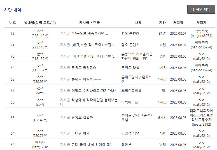Click reason 초월인증하셈
Viewport: 217px width, 150px height.
pos(131,91)
